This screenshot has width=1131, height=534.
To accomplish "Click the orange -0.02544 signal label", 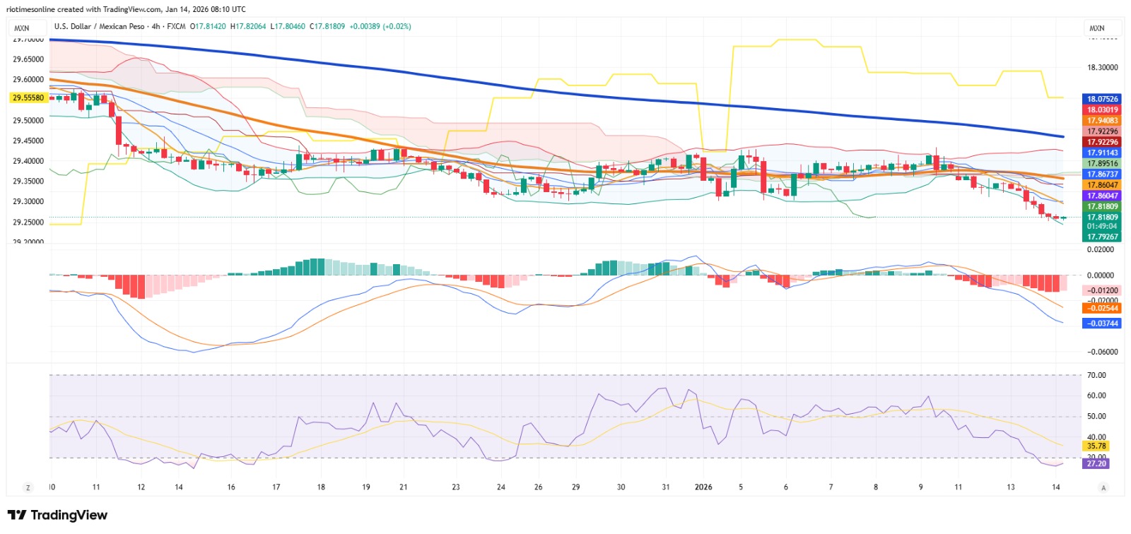I will tap(1102, 308).
